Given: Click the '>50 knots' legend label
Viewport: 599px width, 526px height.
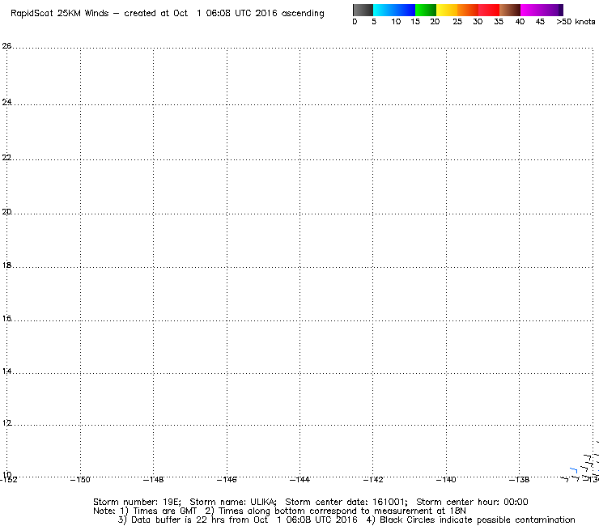Looking at the screenshot, I should tap(576, 22).
